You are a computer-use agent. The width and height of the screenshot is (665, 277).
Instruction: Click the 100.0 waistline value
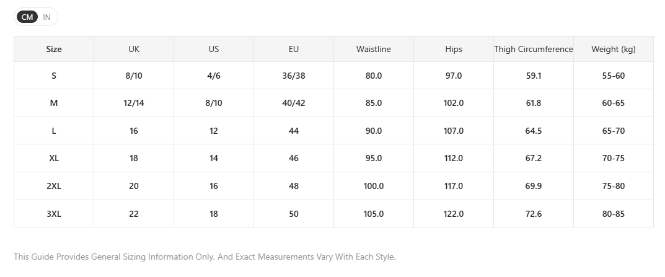pyautogui.click(x=374, y=187)
